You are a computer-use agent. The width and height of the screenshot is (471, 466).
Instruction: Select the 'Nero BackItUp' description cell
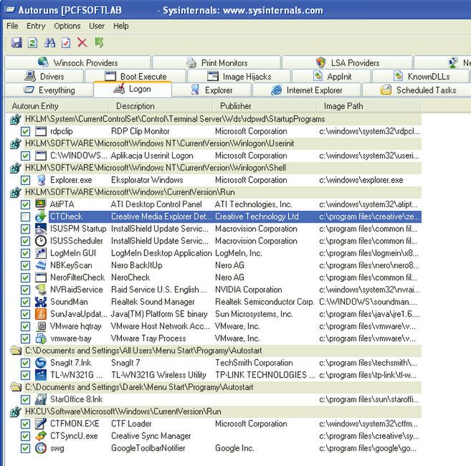coord(137,265)
